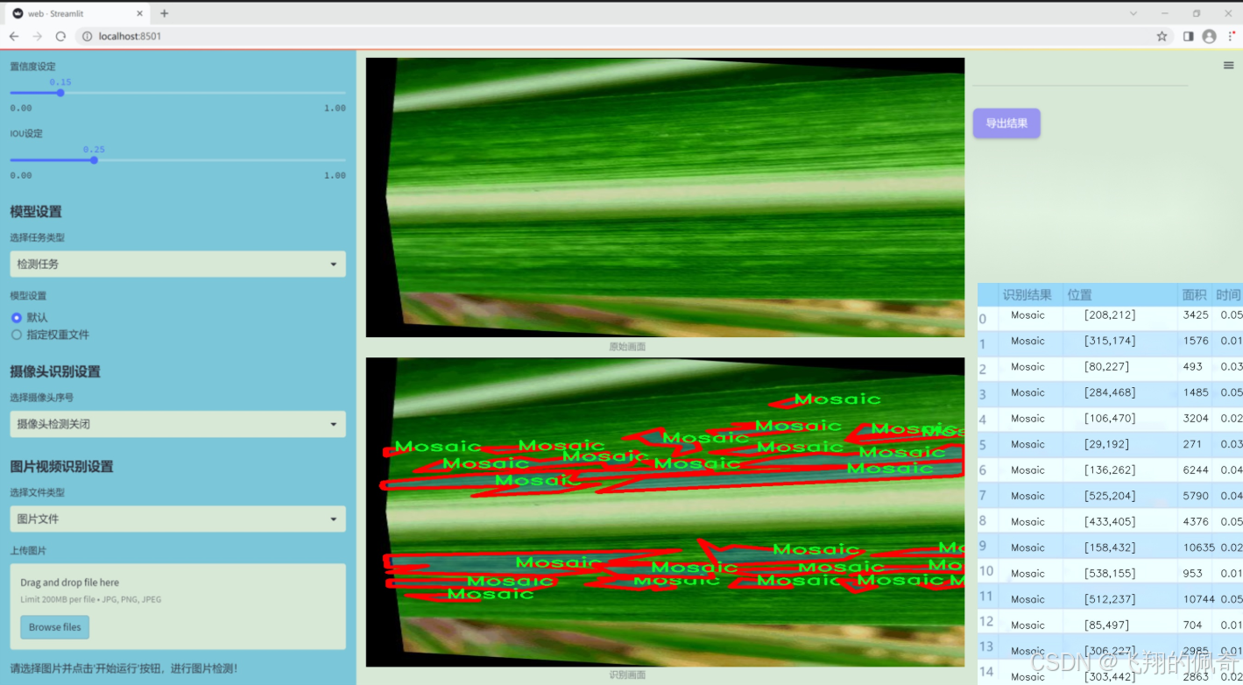Click the Browse files button
Image resolution: width=1243 pixels, height=685 pixels.
point(55,627)
